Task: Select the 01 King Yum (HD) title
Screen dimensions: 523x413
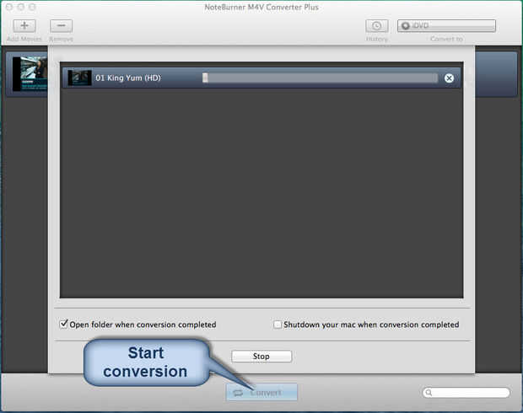Action: [x=128, y=78]
